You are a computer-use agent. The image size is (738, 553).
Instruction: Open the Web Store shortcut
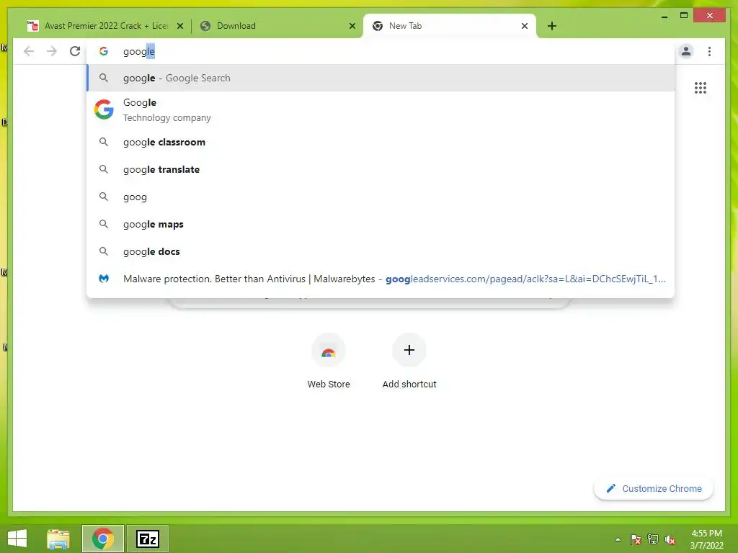coord(329,361)
